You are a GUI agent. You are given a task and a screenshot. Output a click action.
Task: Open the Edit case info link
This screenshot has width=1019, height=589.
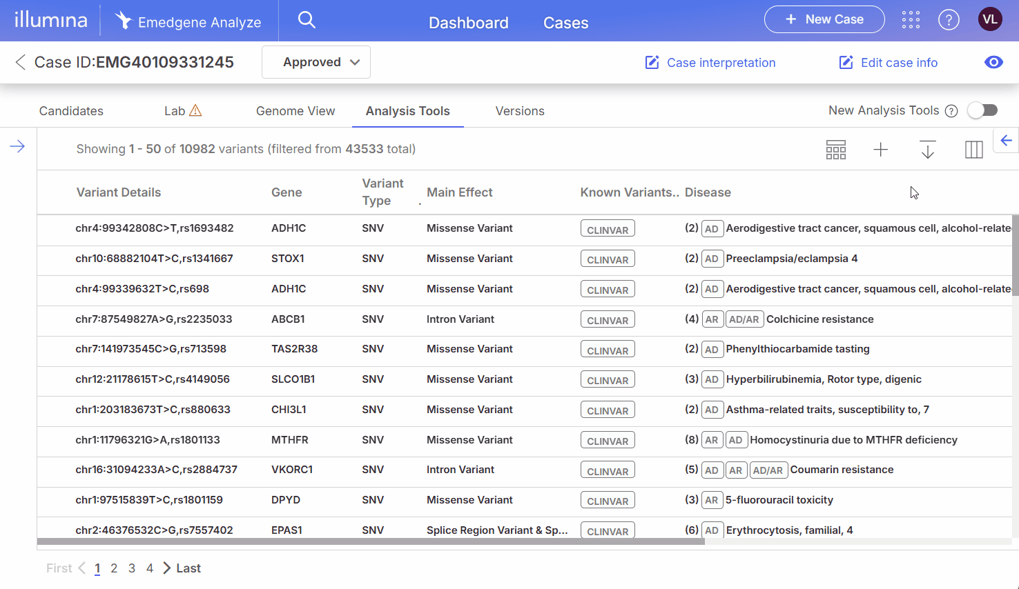click(x=888, y=63)
